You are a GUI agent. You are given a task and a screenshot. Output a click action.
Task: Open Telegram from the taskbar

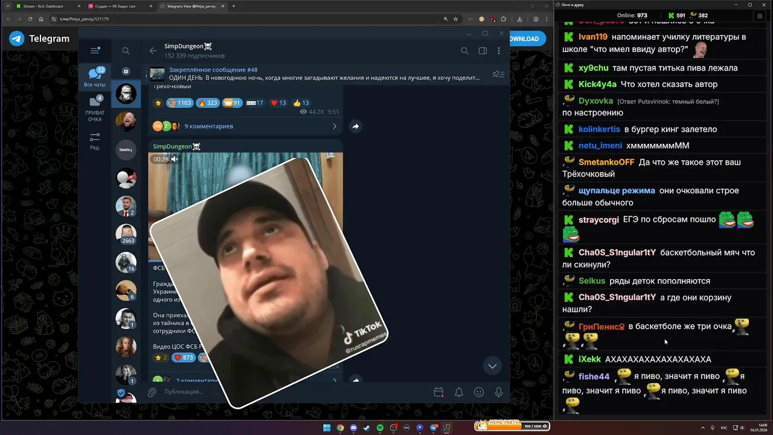click(433, 428)
